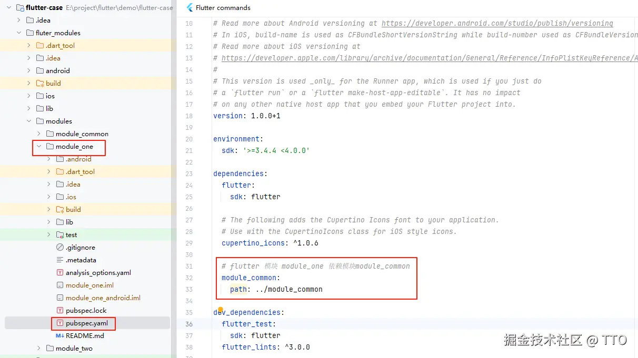Click the yellow intention lightbulb in the editor

tap(221, 310)
